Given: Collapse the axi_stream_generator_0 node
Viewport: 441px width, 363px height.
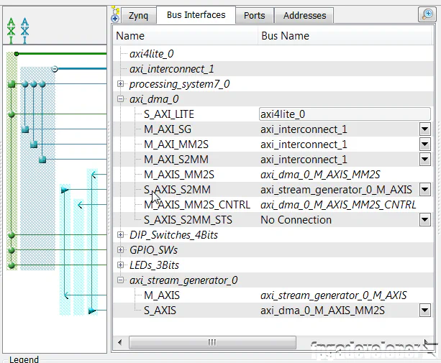Looking at the screenshot, I should [121, 280].
